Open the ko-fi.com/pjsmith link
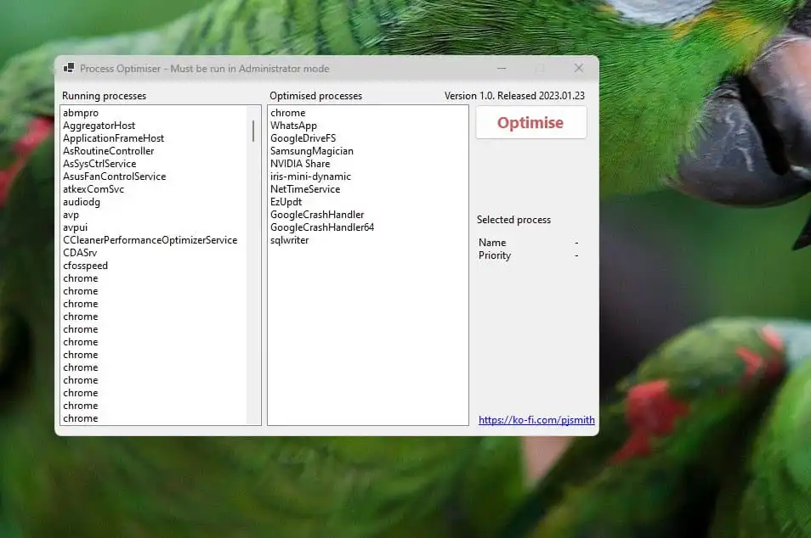811x538 pixels. coord(536,420)
